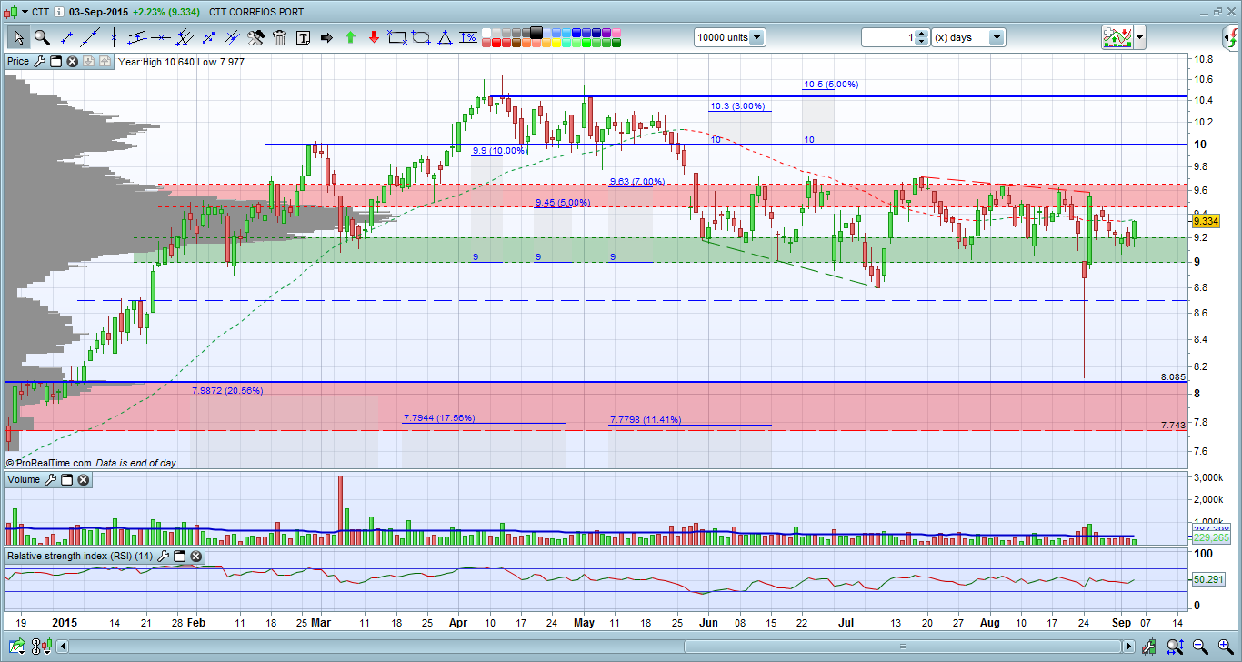This screenshot has height=662, width=1242.
Task: Open the 10000 units dropdown
Action: [x=757, y=37]
